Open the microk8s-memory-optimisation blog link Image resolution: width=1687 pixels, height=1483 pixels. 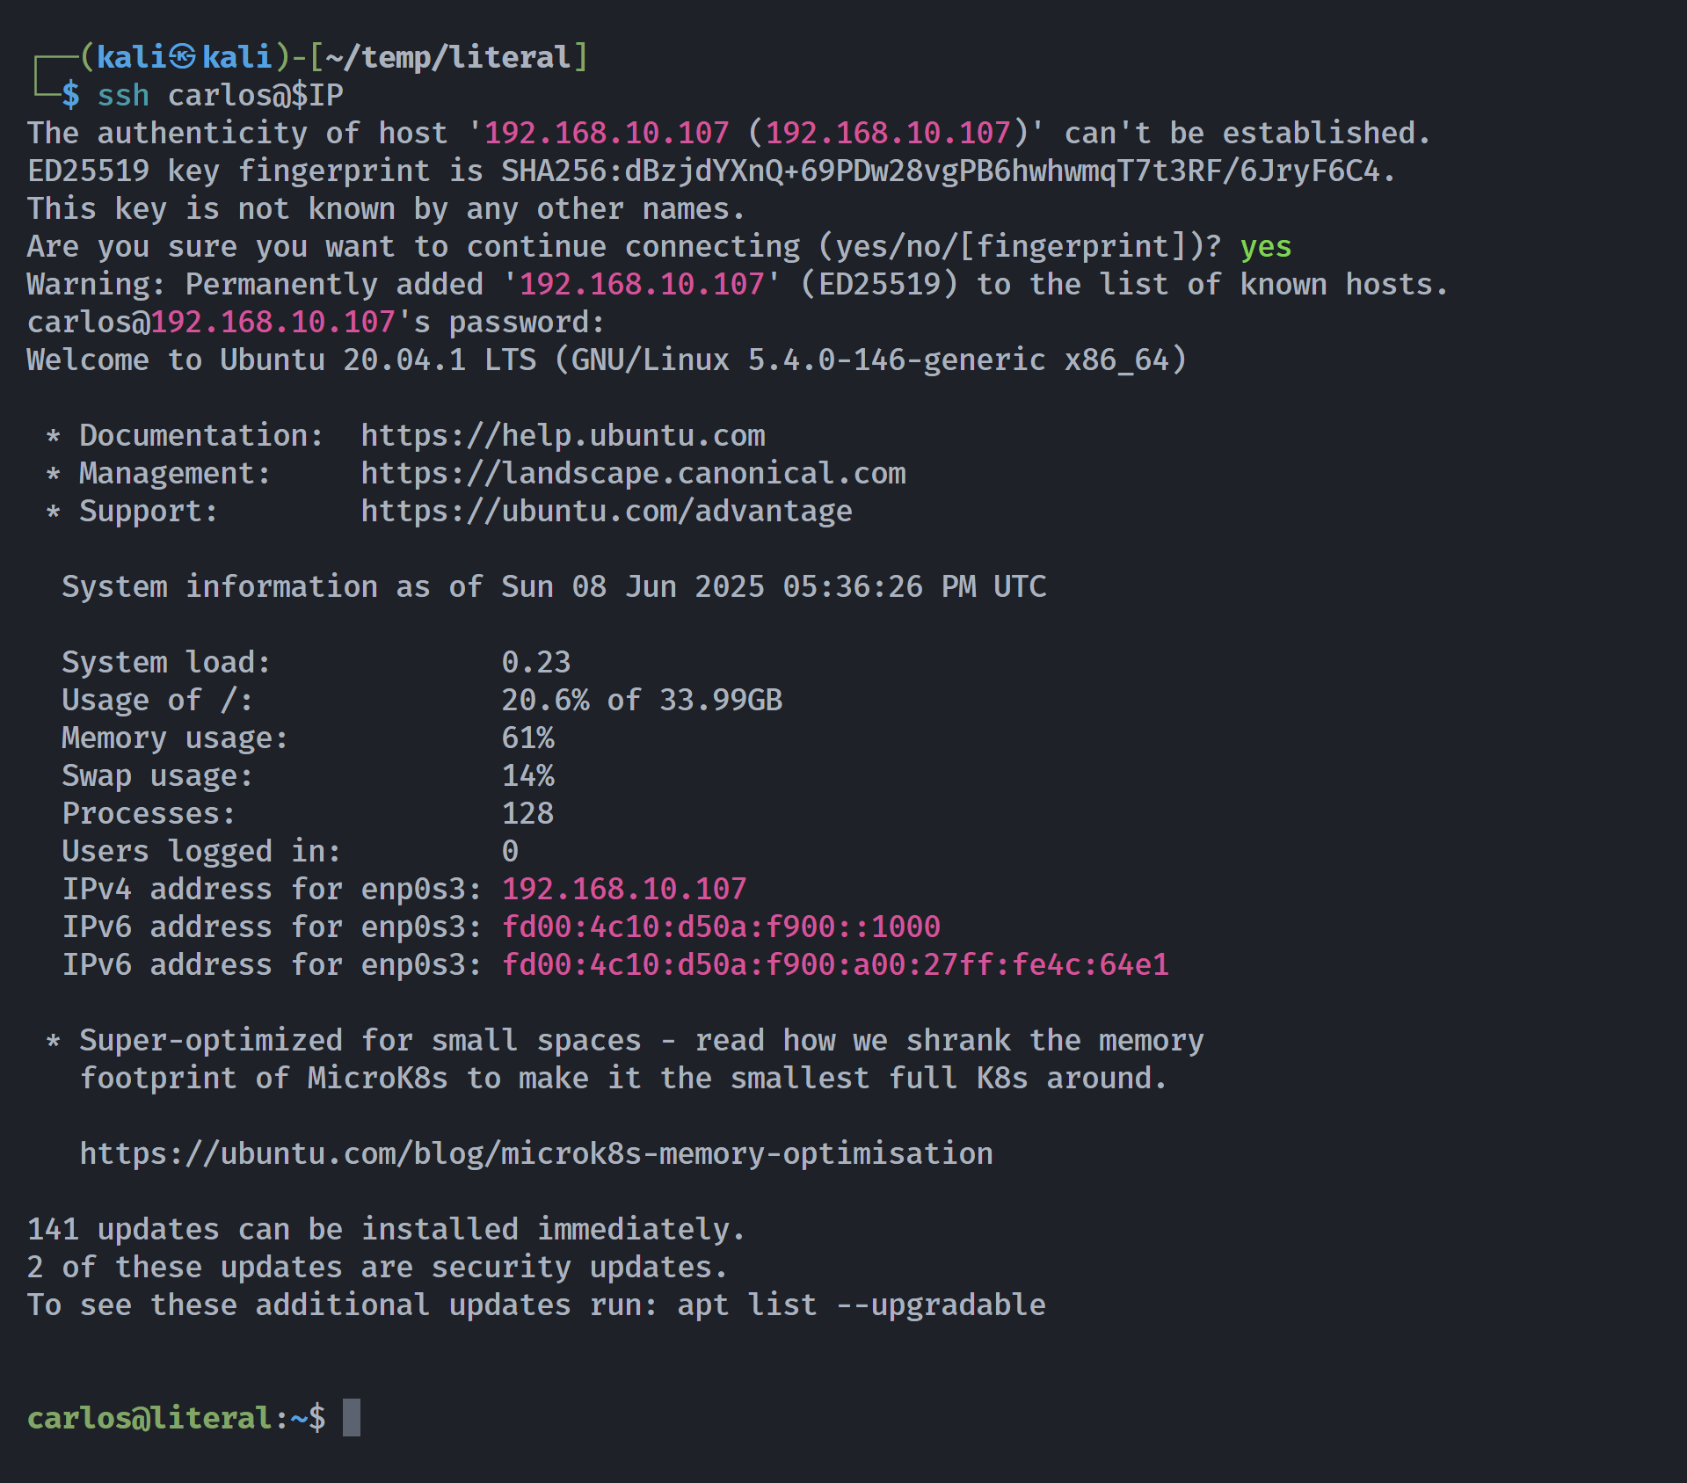536,1153
